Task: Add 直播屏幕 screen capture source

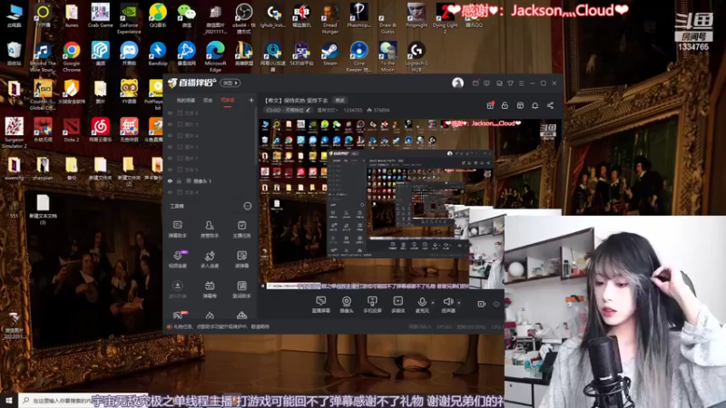Action: coord(320,305)
